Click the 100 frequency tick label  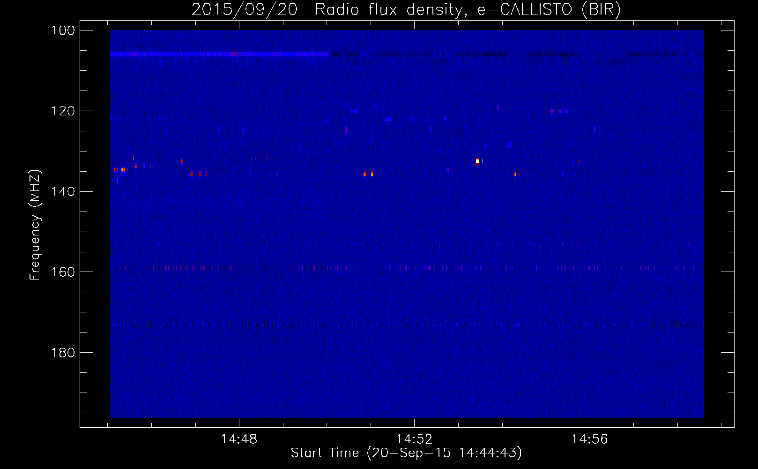63,30
